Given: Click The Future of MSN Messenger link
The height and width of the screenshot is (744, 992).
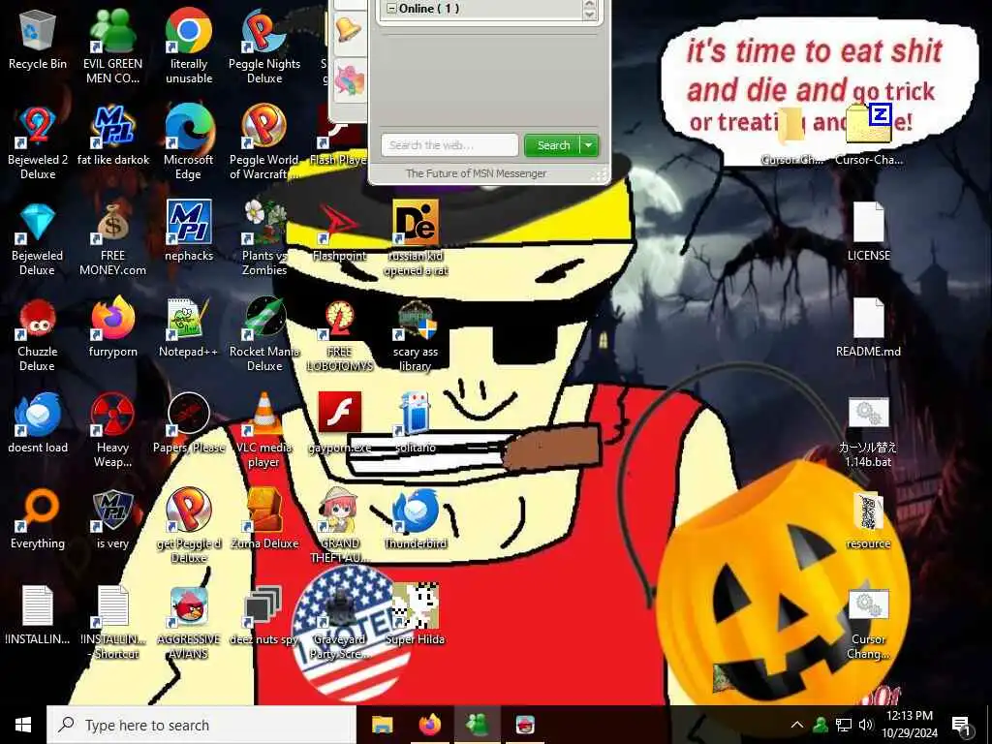Looking at the screenshot, I should pos(476,173).
